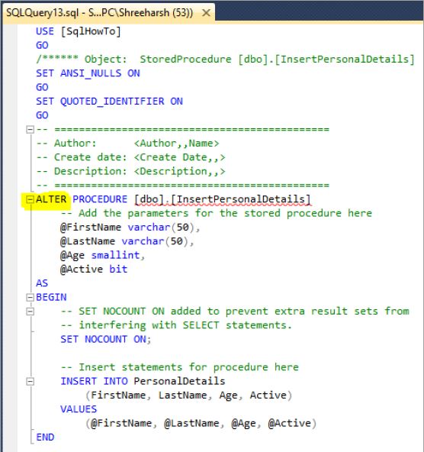Screen dimensions: 424x452
Task: Collapse the SET NOCOUNT comment region
Action: (30, 312)
